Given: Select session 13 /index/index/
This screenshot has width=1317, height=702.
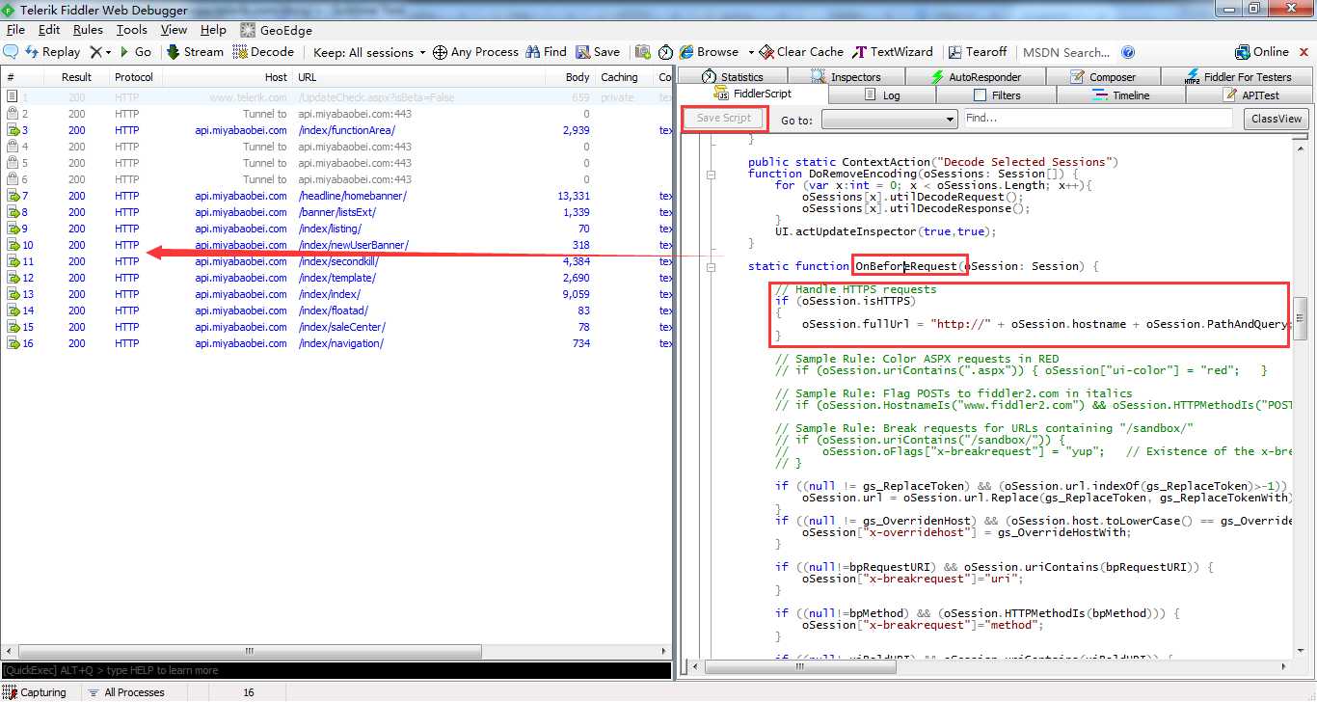Looking at the screenshot, I should 336,294.
